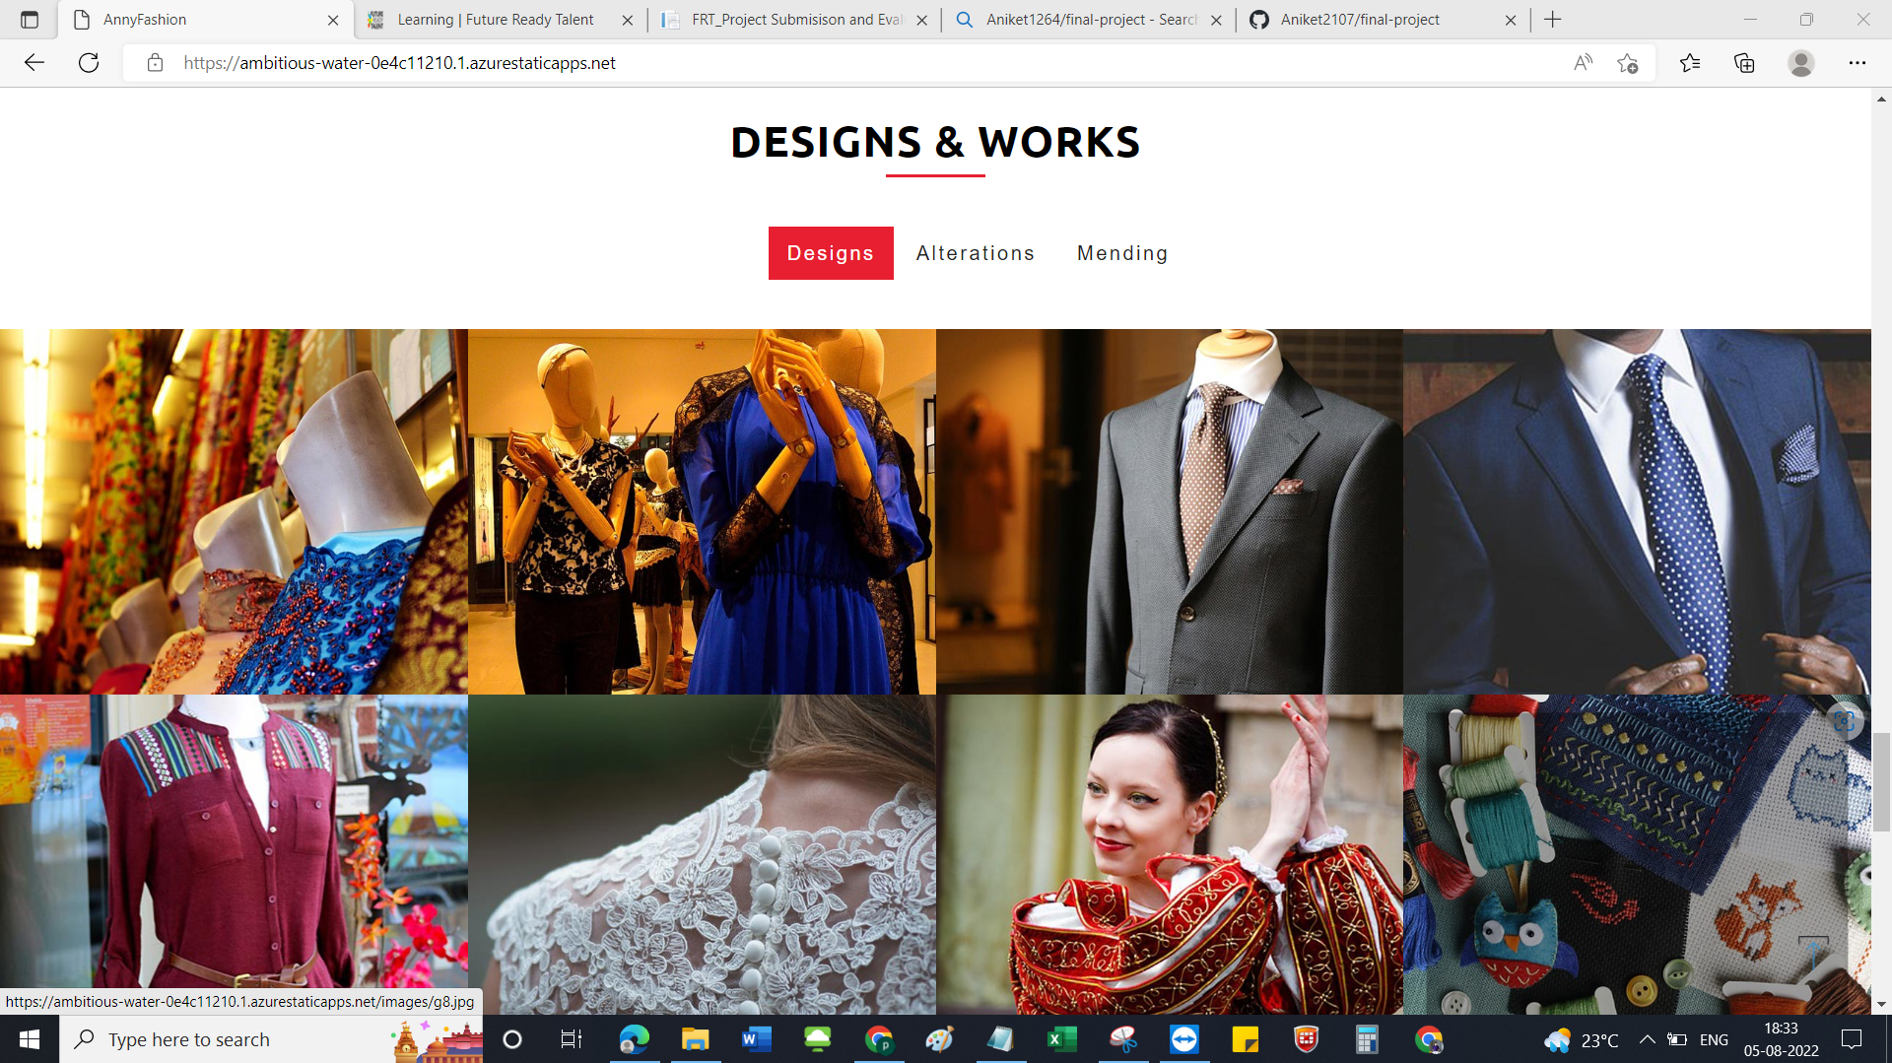Click visual search icon on embroidery image
The height and width of the screenshot is (1063, 1892).
(x=1845, y=721)
